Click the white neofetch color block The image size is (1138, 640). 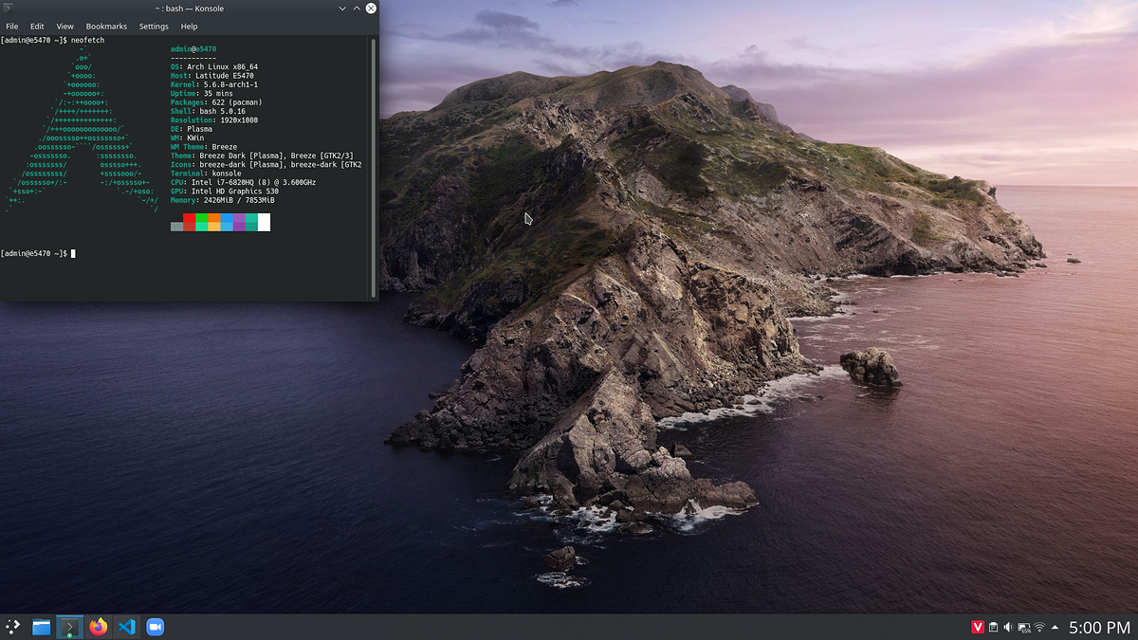click(x=264, y=222)
